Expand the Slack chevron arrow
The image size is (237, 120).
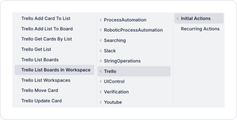(101, 51)
